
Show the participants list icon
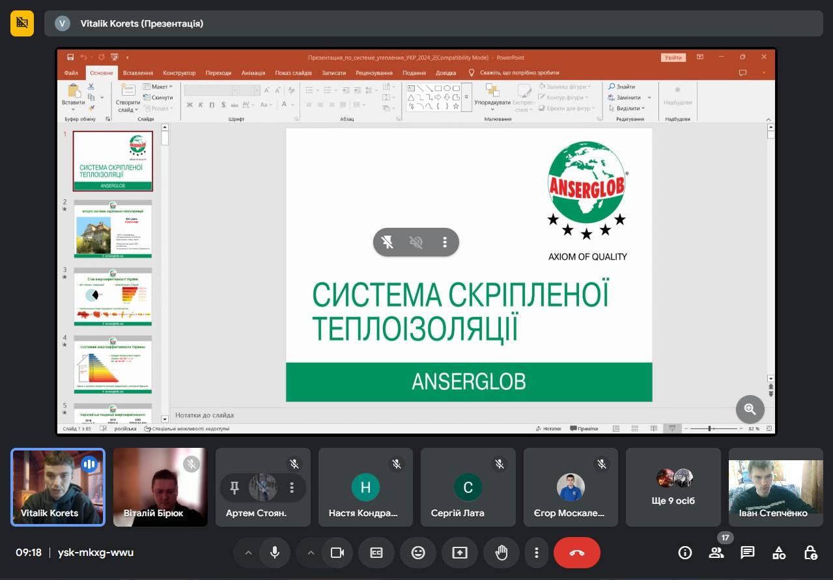[x=716, y=553]
